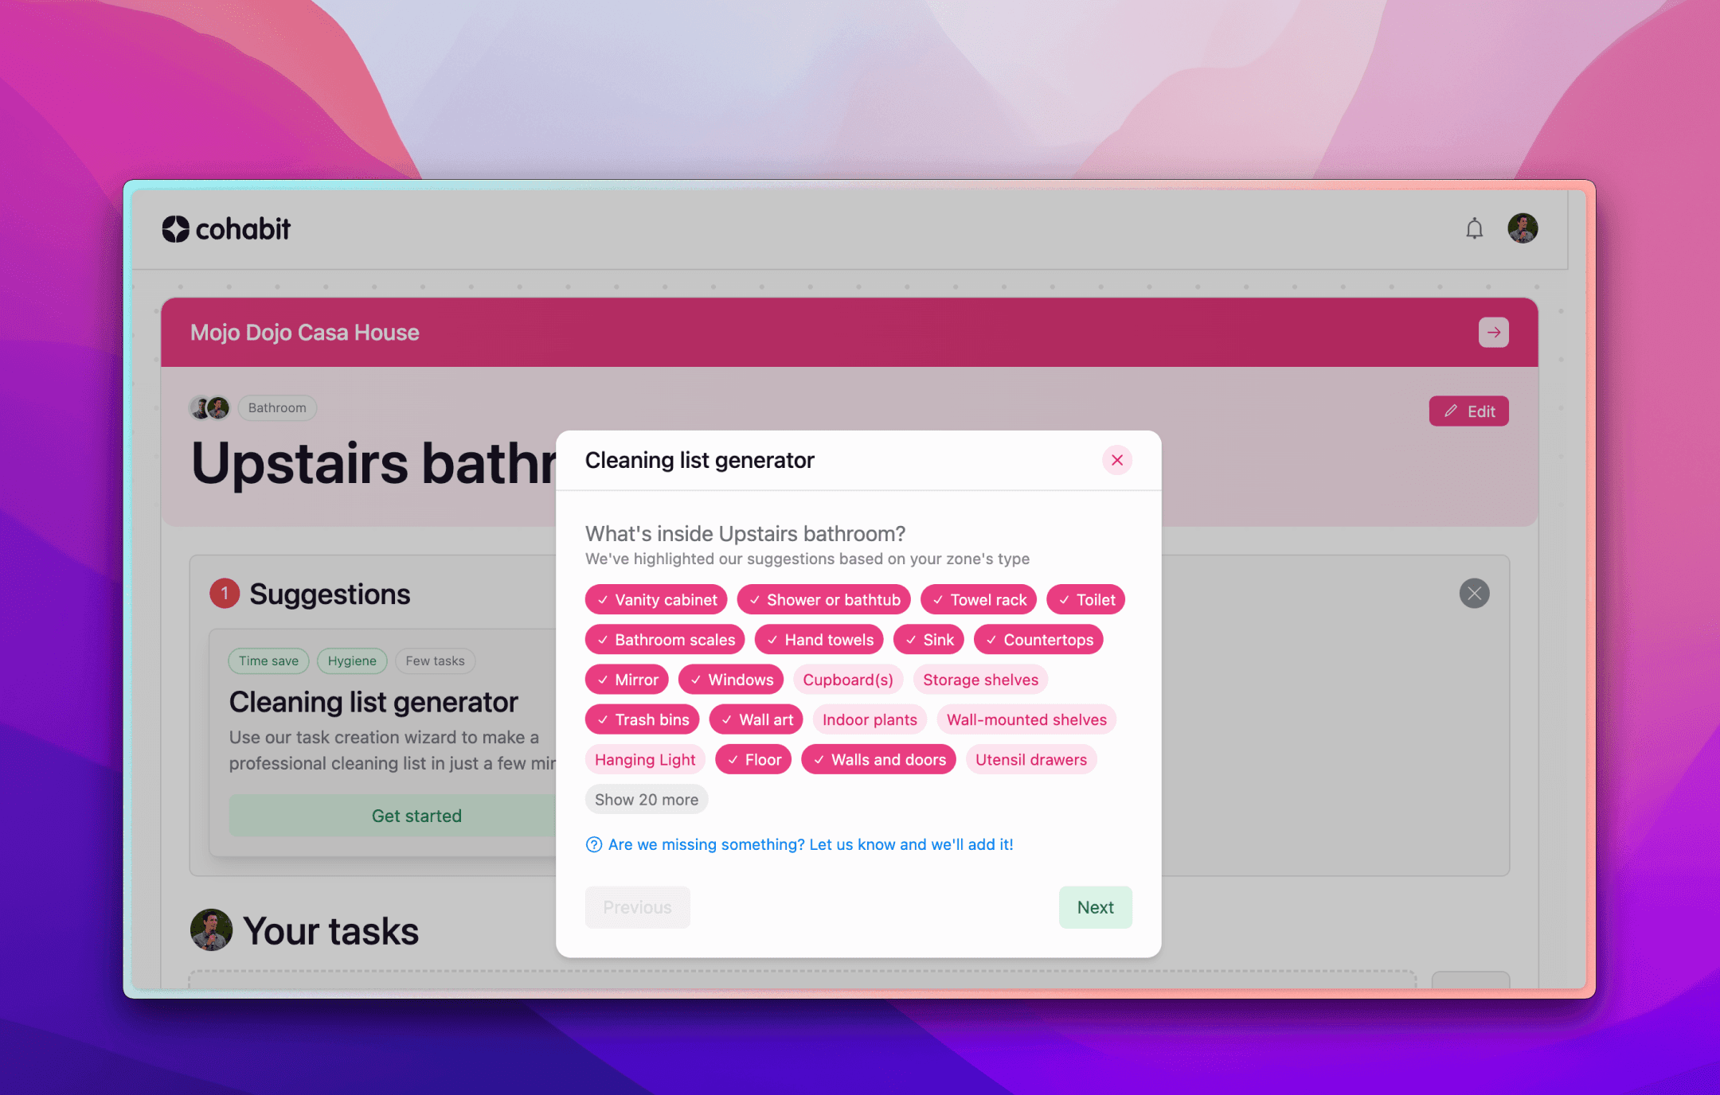Deselect the Wall art chip
Image resolution: width=1720 pixels, height=1095 pixels.
pyautogui.click(x=756, y=719)
